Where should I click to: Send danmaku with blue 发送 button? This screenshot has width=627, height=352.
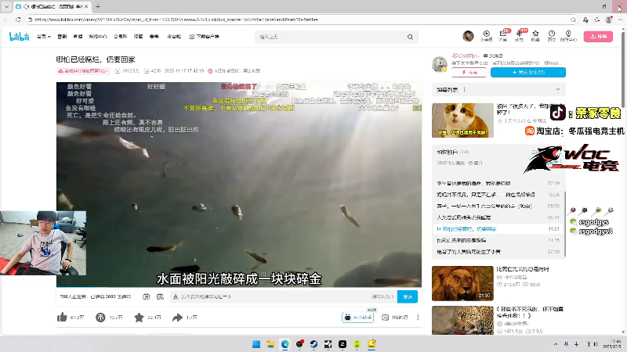coord(408,296)
